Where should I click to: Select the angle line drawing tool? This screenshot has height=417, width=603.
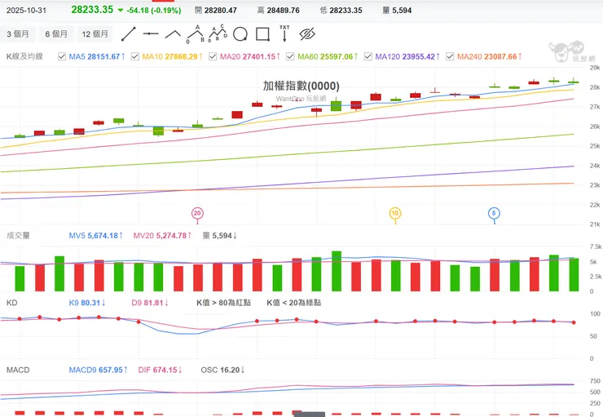tap(173, 34)
